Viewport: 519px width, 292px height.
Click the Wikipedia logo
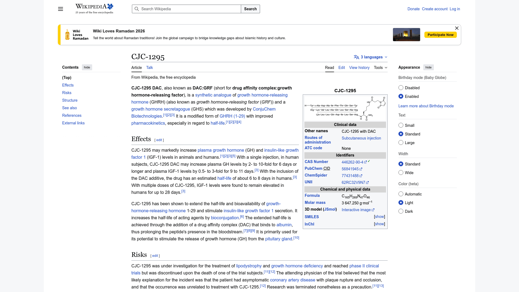point(94,9)
